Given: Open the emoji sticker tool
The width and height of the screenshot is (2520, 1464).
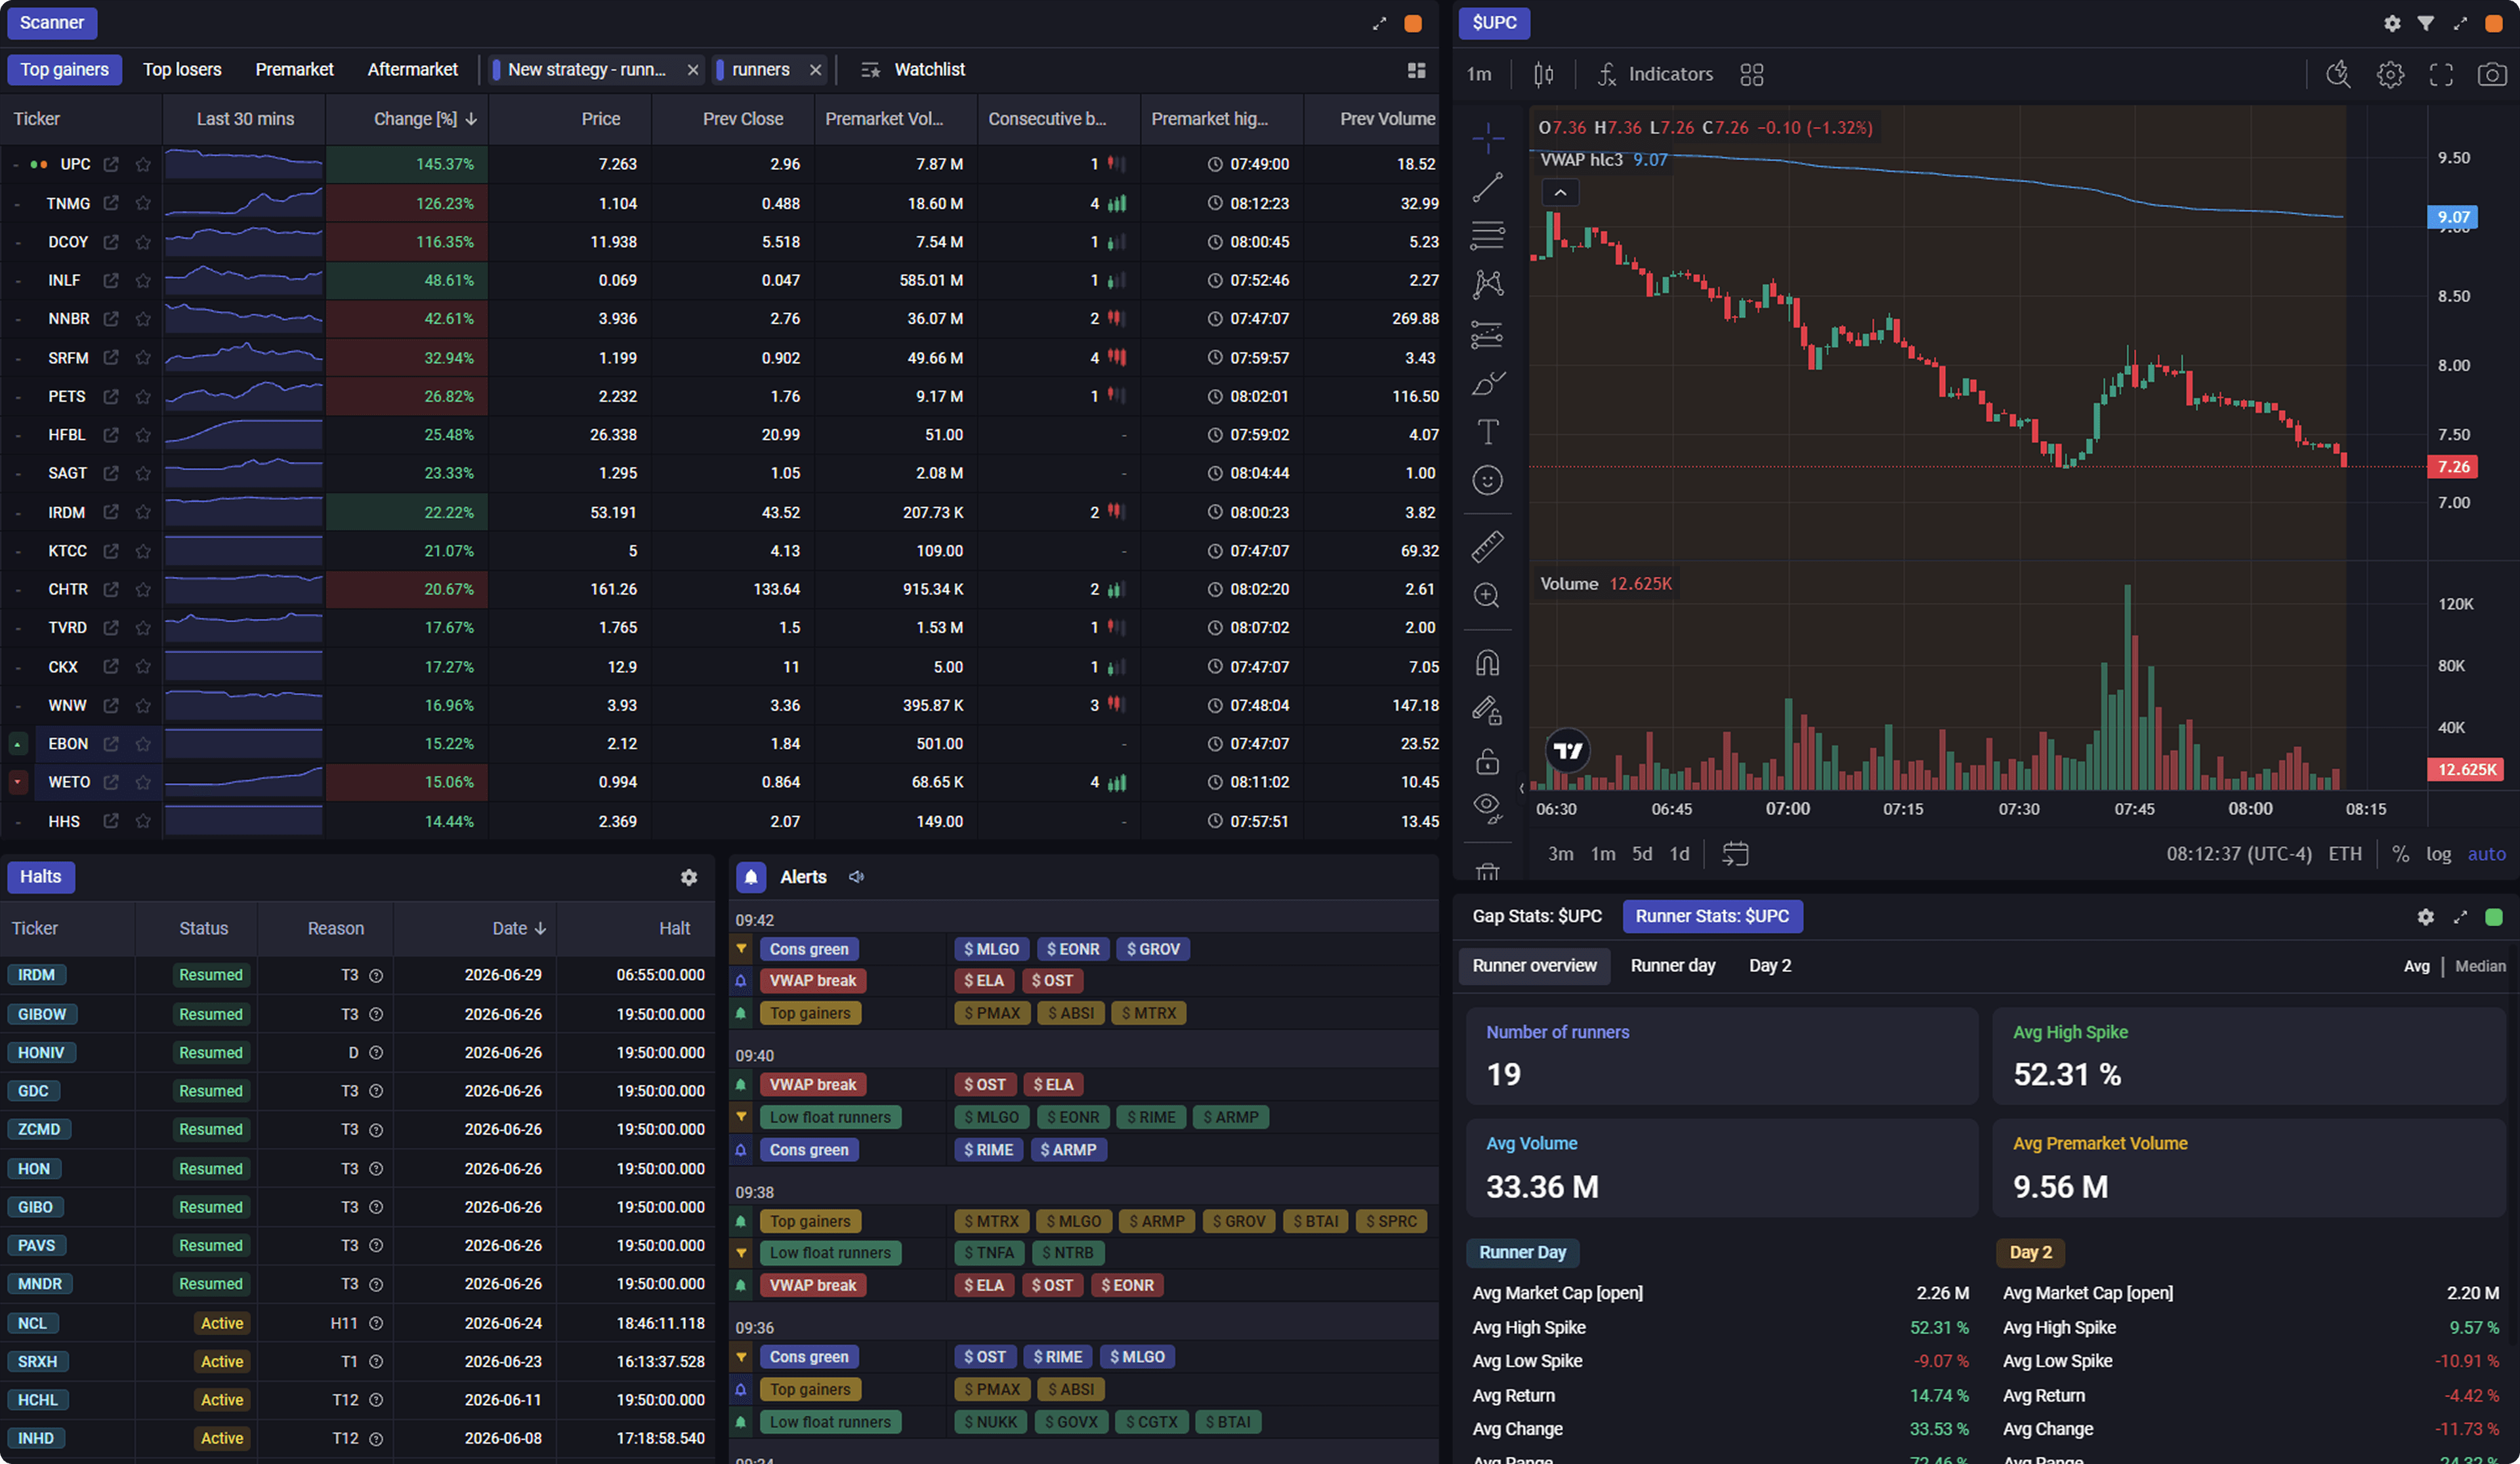Looking at the screenshot, I should [1487, 481].
